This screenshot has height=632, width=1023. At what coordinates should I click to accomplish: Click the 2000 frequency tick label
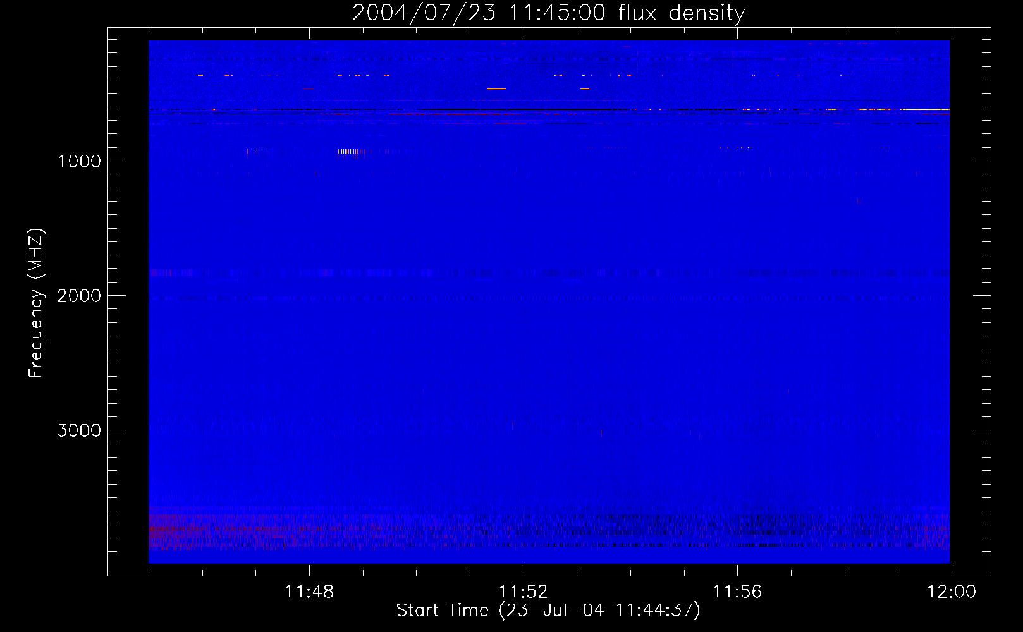pyautogui.click(x=79, y=296)
